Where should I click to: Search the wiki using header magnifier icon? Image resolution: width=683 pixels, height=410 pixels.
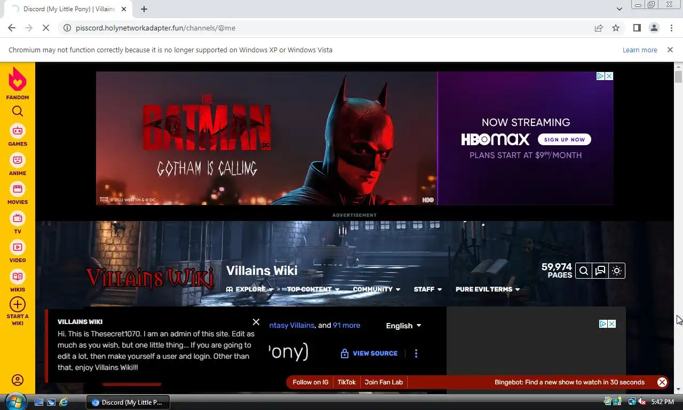[584, 271]
